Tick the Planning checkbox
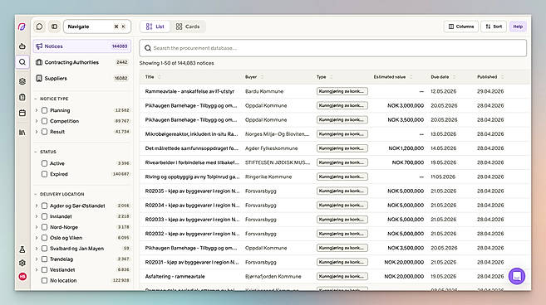This screenshot has height=305, width=546. (x=44, y=110)
